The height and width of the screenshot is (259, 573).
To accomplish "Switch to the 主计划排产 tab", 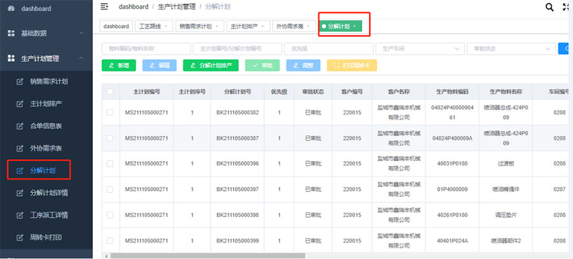I will [244, 27].
